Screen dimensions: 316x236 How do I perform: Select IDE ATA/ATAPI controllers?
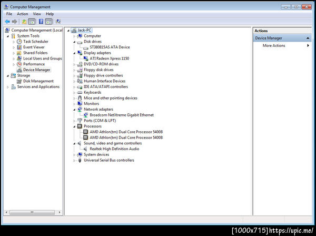click(x=106, y=87)
